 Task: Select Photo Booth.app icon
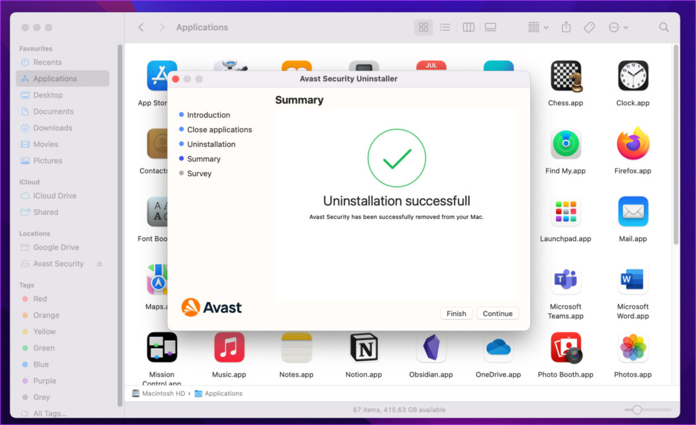click(x=565, y=347)
